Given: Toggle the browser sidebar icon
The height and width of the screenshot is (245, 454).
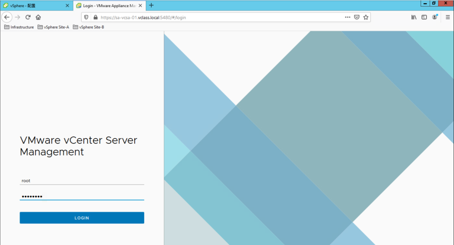Looking at the screenshot, I should click(x=424, y=17).
